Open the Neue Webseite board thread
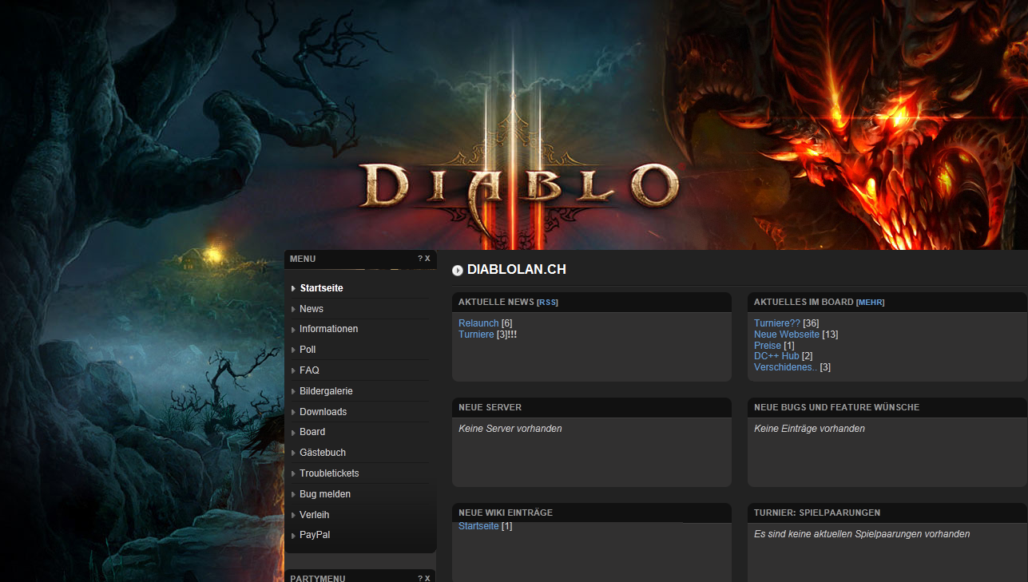Image resolution: width=1028 pixels, height=582 pixels. pyautogui.click(x=786, y=335)
